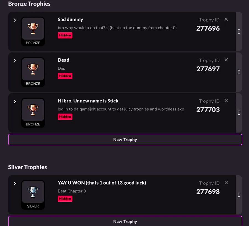Screen dimensions: 249x226
Task: Expand the YAY U WON trophy chevron
Action: click(15, 183)
